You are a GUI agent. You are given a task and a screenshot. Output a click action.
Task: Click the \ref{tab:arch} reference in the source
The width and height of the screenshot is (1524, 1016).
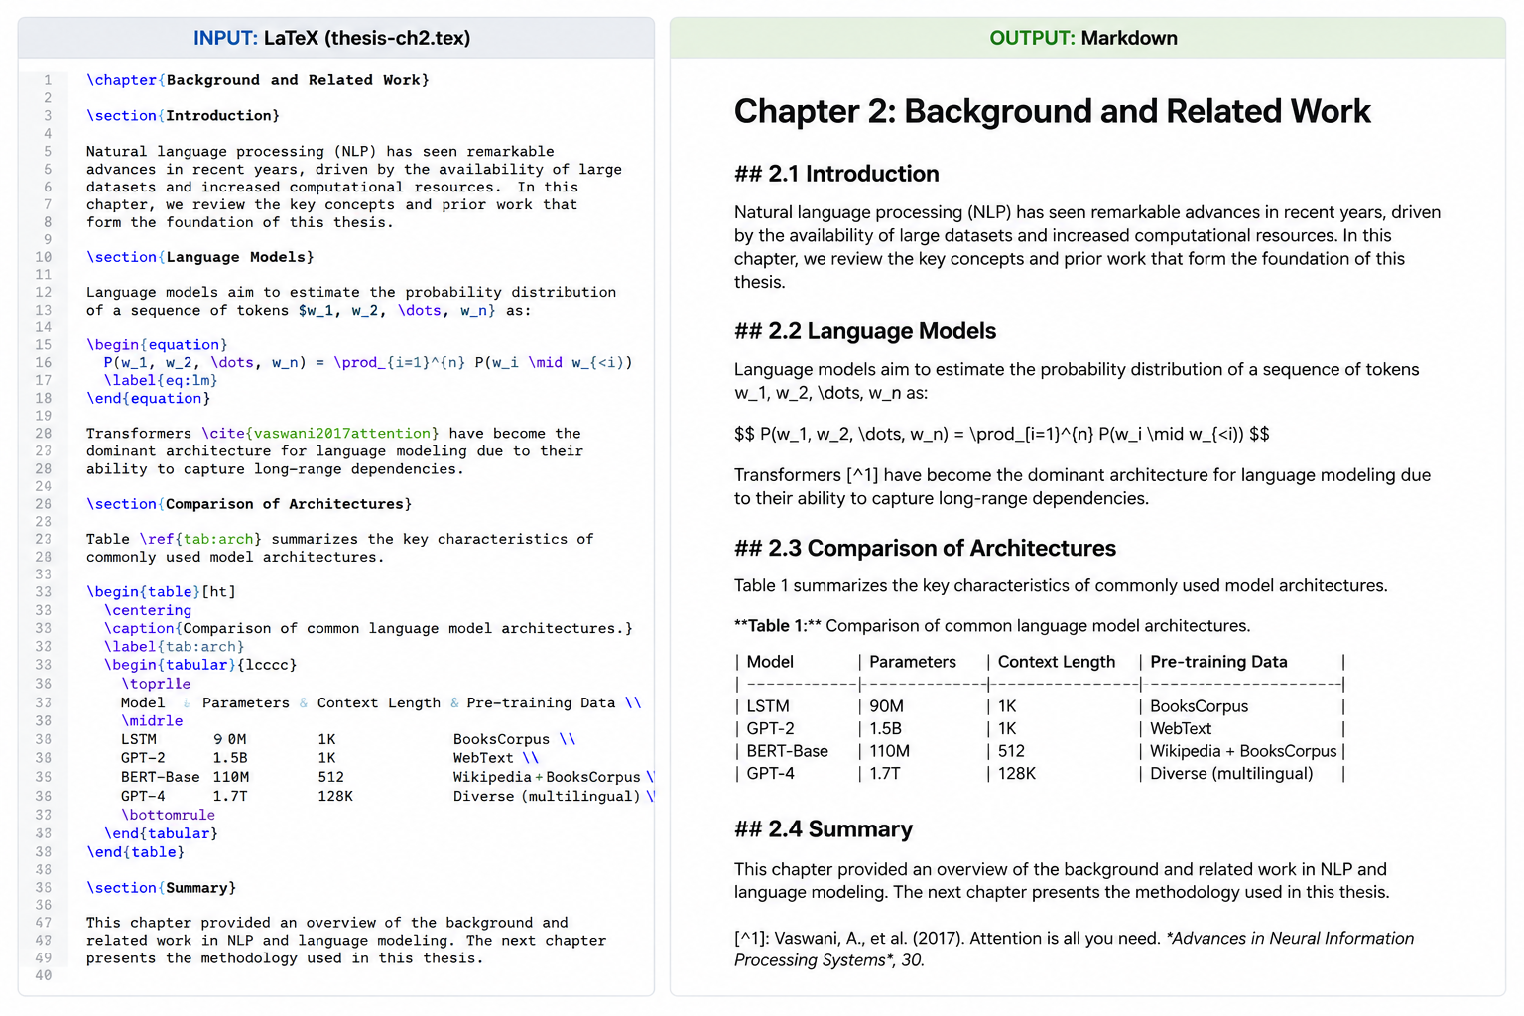[200, 539]
